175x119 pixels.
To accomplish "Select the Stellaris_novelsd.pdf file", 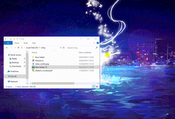I will (44, 71).
